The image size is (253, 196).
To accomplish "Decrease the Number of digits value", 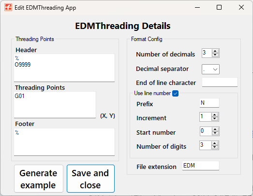I will [x=214, y=147].
